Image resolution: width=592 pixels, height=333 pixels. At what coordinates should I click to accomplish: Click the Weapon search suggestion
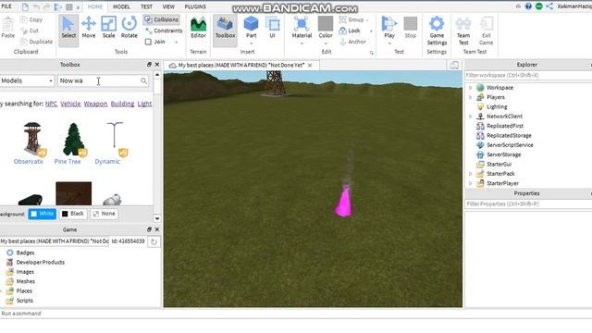(x=95, y=104)
